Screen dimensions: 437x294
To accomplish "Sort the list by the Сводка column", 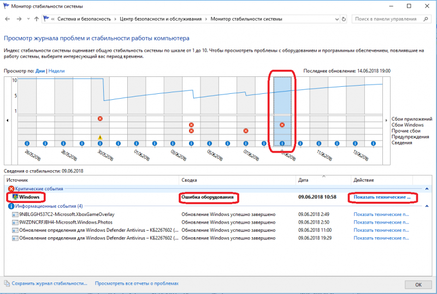I will click(237, 180).
